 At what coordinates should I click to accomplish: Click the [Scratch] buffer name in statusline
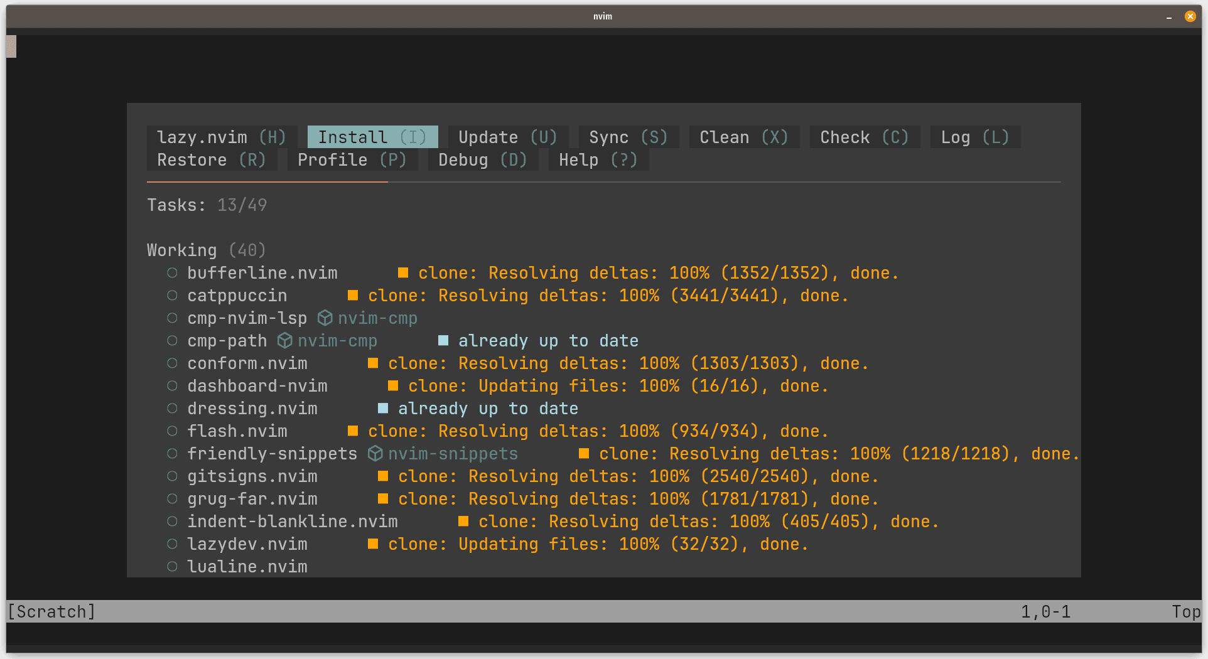(x=51, y=611)
